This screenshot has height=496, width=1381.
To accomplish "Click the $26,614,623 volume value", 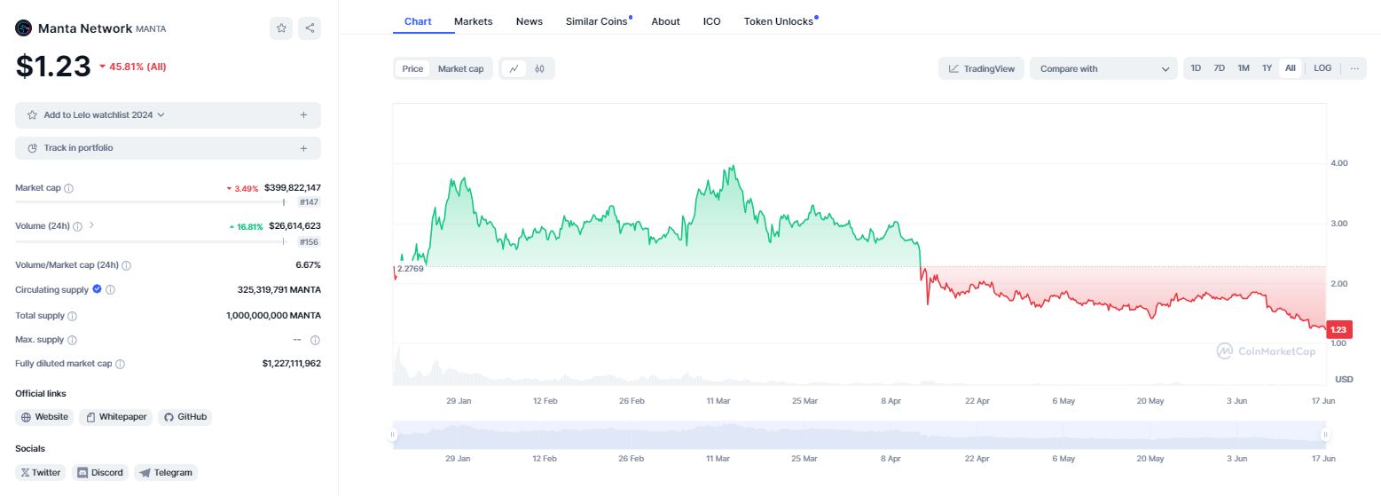I will coord(295,226).
